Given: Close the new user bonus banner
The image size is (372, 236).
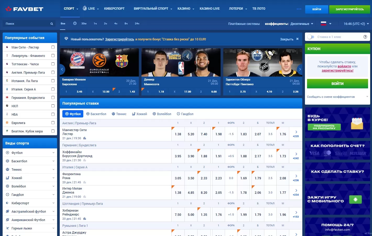Looking at the screenshot, I should [x=297, y=39].
